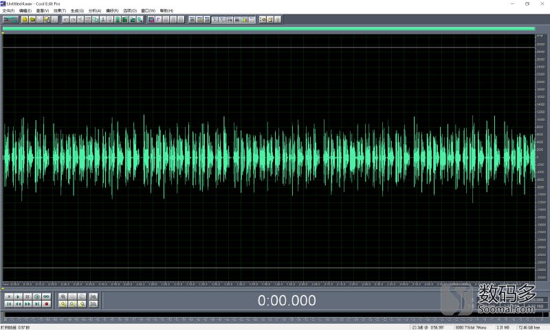Viewport: 550px width, 330px height.
Task: Click the New file toolbar icon
Action: tap(25, 20)
